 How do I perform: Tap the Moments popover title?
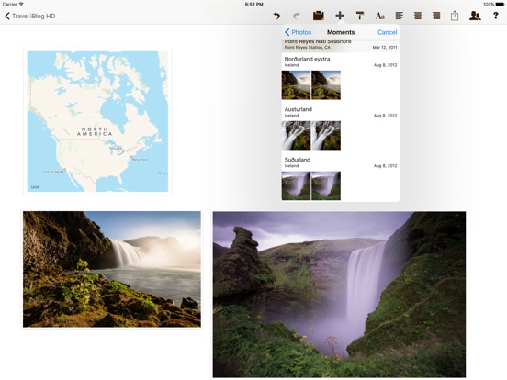341,32
